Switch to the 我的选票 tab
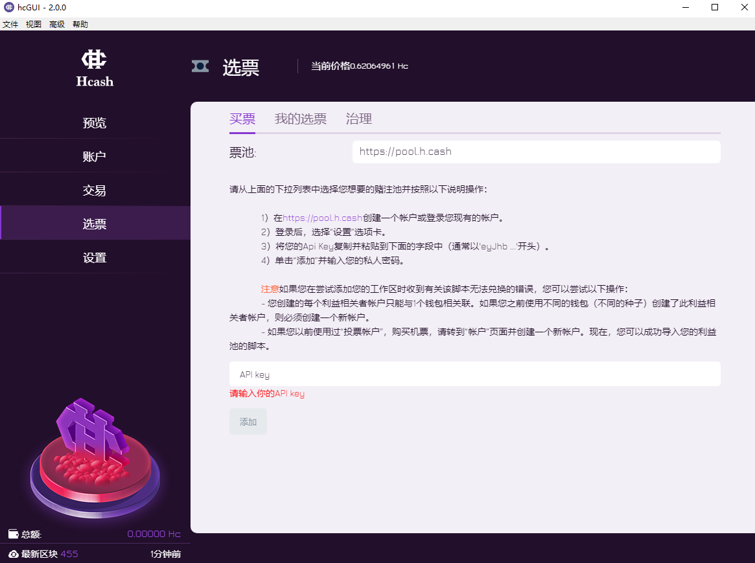Image resolution: width=755 pixels, height=563 pixels. (301, 119)
